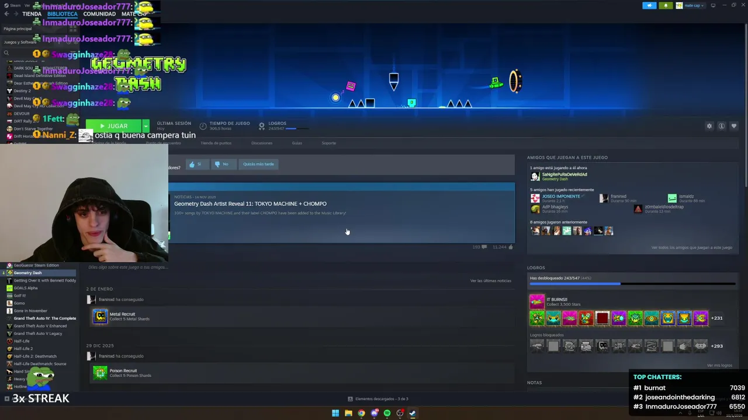
Task: Open the IT BURNS!! achievement icon
Action: click(x=536, y=302)
